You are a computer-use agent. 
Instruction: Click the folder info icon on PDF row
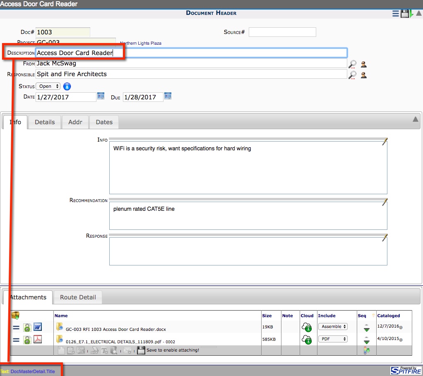point(60,339)
